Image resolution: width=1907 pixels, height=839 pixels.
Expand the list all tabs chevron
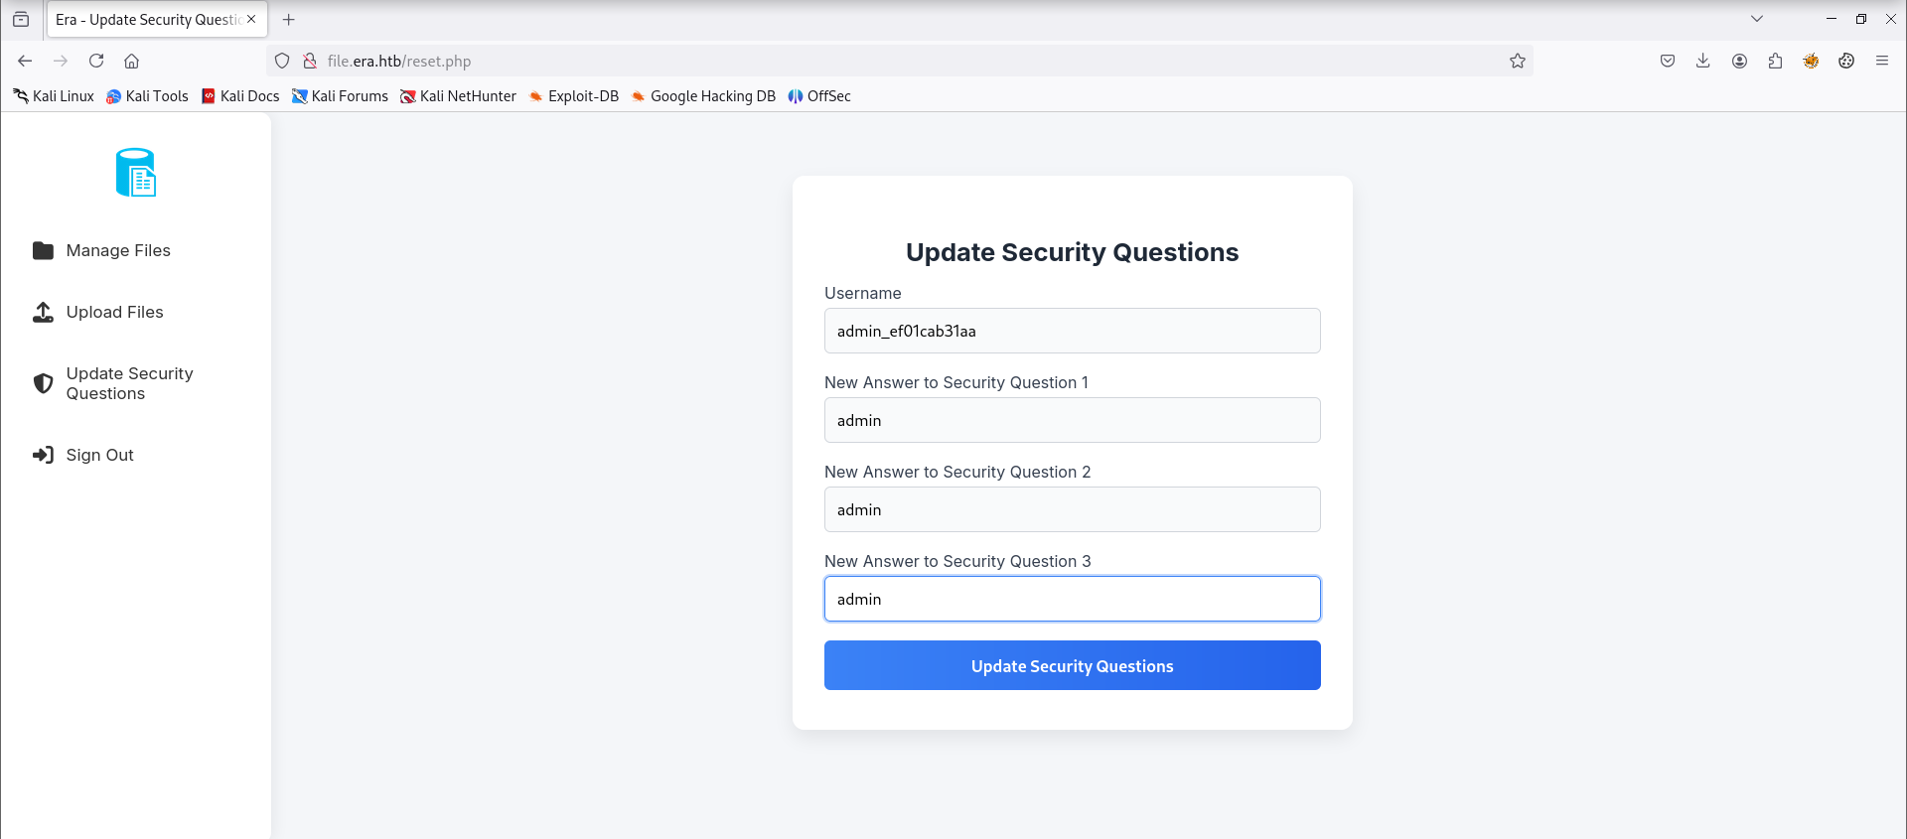pos(1756,19)
